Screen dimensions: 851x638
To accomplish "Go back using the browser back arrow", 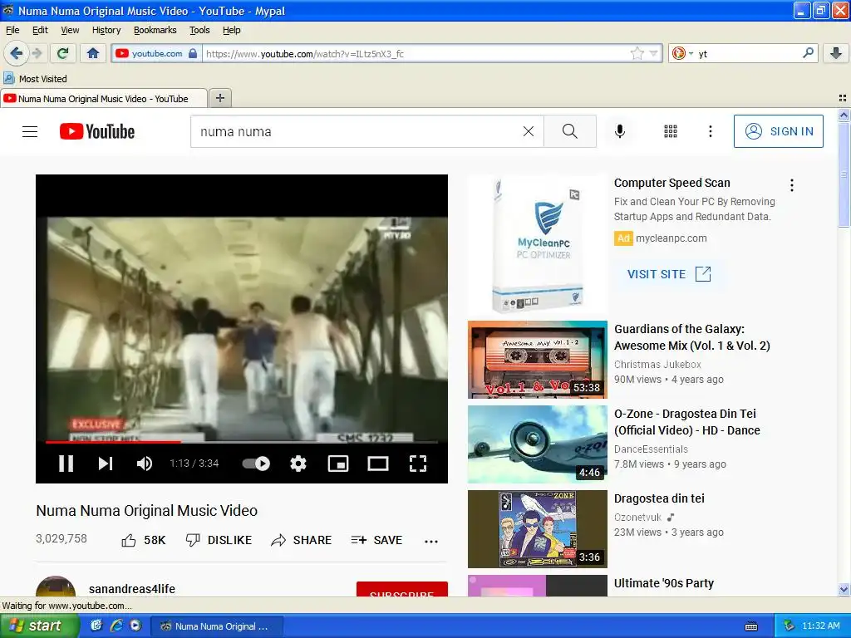I will [17, 53].
